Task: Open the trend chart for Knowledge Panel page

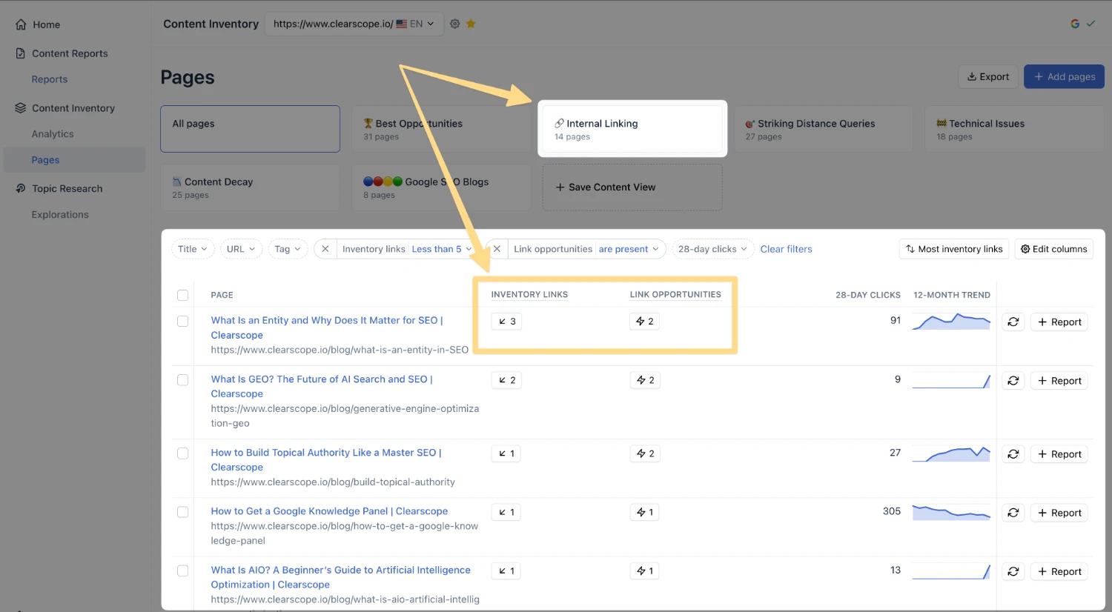Action: pos(951,512)
